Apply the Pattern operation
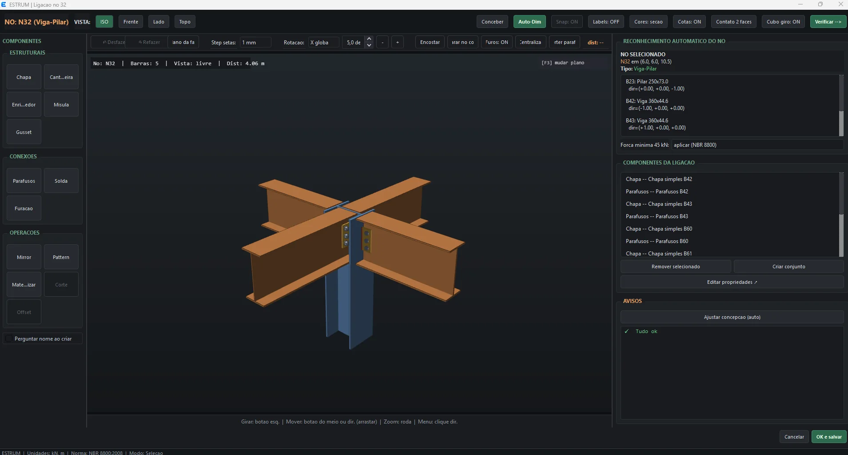 pyautogui.click(x=61, y=257)
